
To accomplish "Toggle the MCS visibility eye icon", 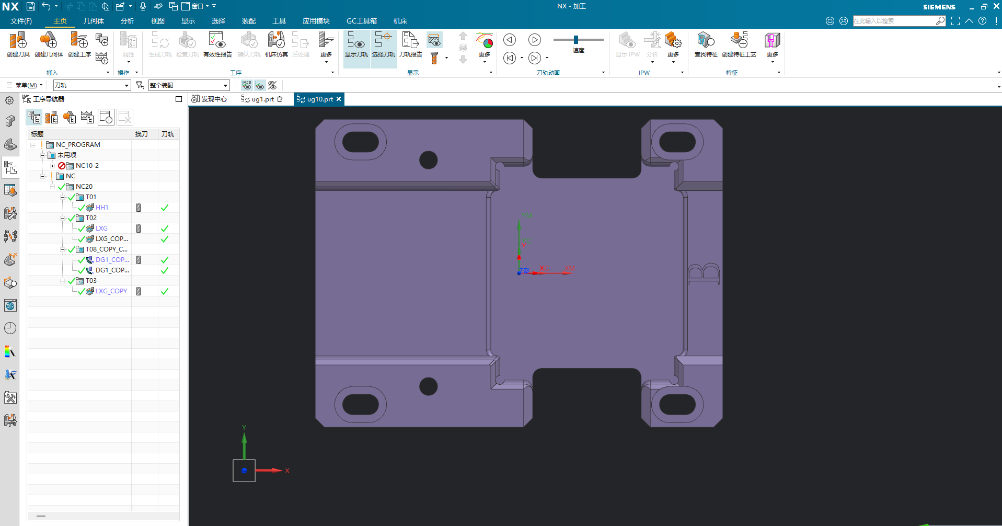I will click(x=247, y=85).
